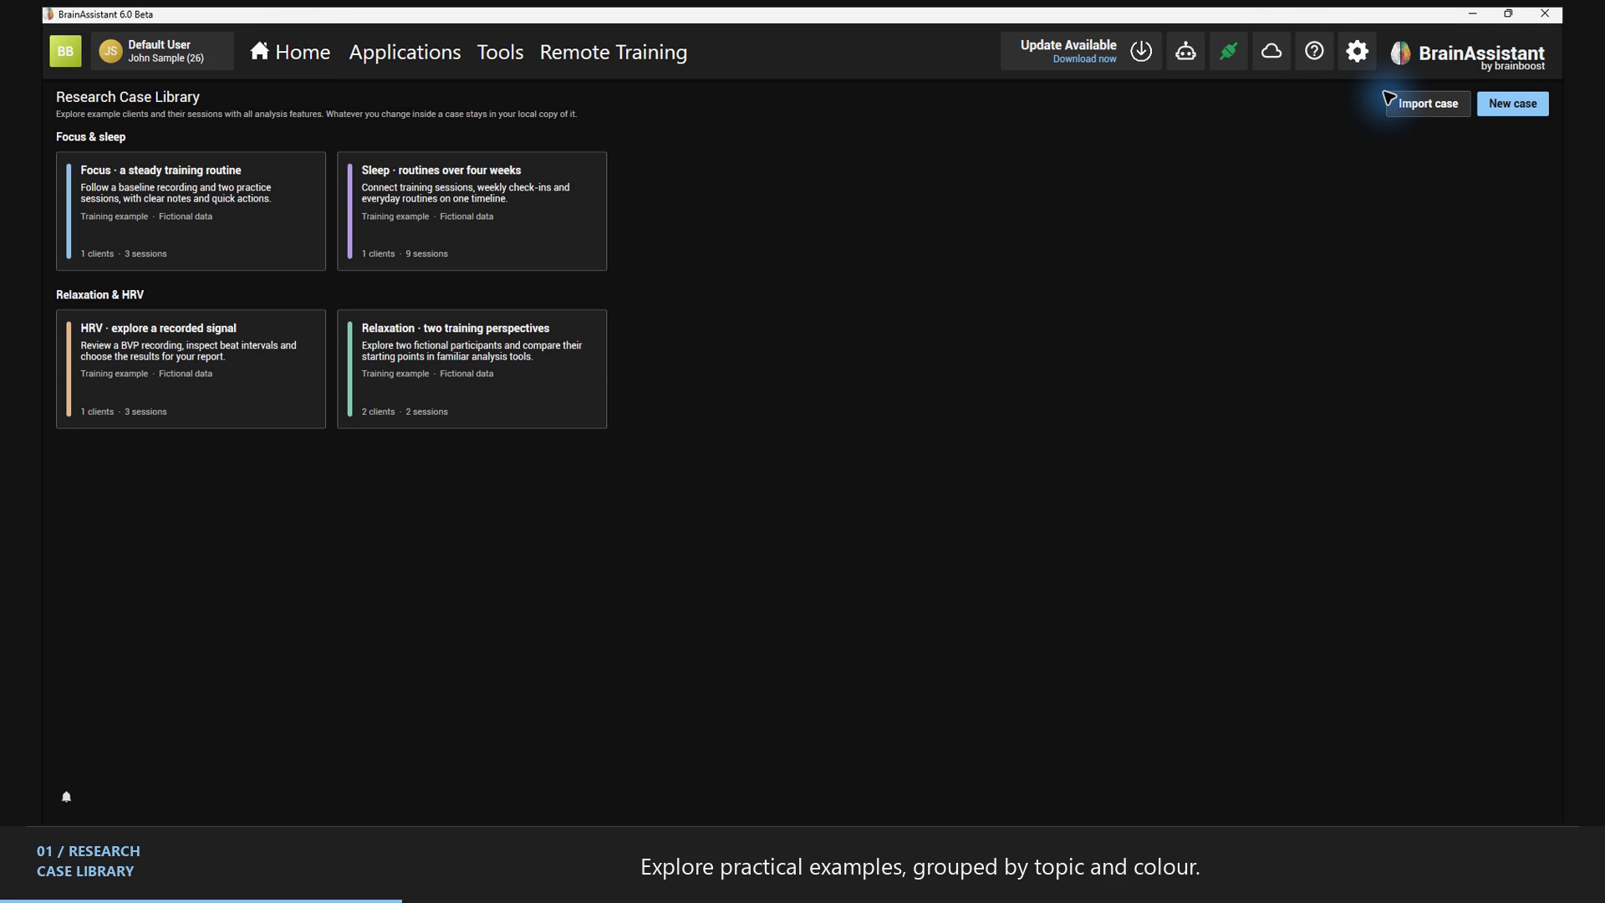Open the Remote Training menu

pyautogui.click(x=614, y=52)
